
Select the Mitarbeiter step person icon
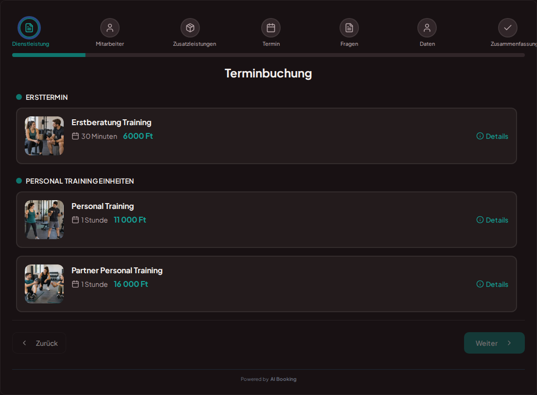click(x=110, y=28)
